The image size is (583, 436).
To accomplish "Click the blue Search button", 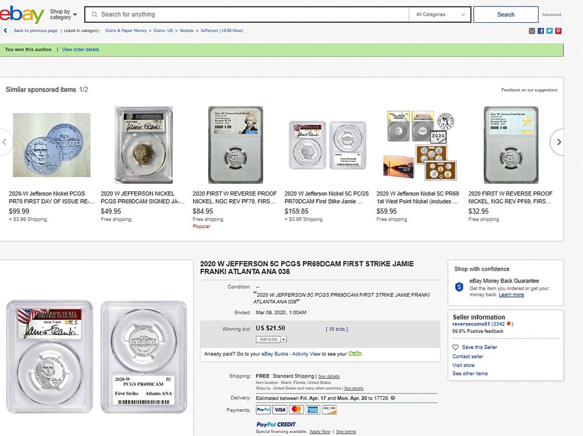I will click(505, 15).
